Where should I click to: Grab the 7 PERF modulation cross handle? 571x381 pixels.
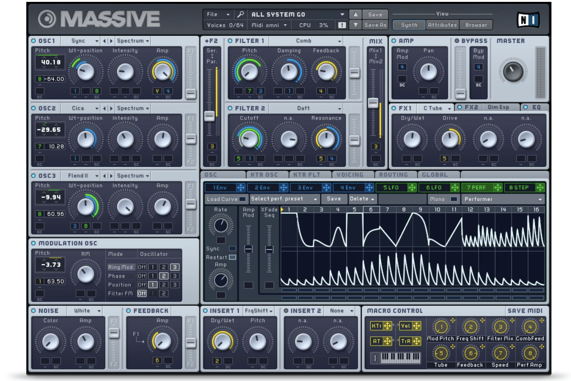(498, 188)
